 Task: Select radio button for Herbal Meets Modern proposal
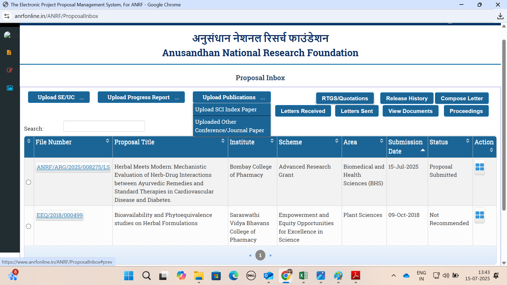point(29,182)
